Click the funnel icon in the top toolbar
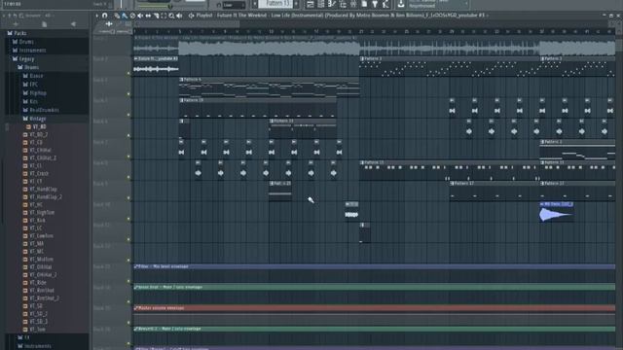Screen dimensions: 623x350 (x=375, y=4)
